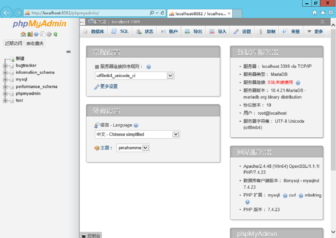This screenshot has width=336, height=238.
Task: Click mysql database icon in tree
Action: click(12, 80)
